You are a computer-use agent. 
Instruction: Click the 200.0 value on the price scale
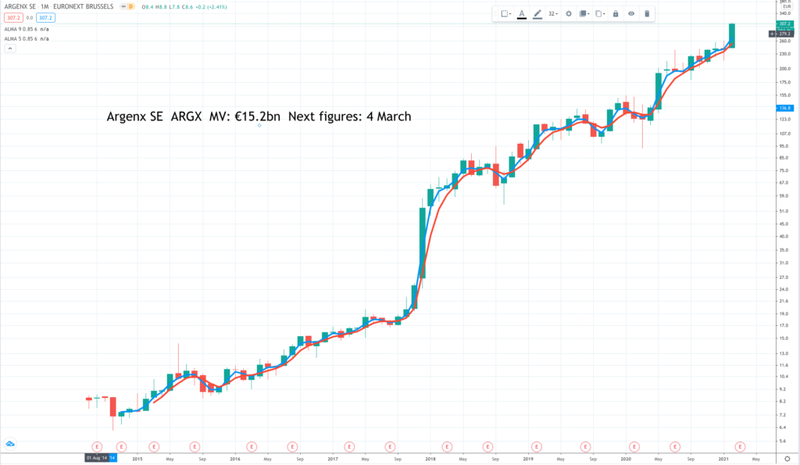[x=784, y=69]
